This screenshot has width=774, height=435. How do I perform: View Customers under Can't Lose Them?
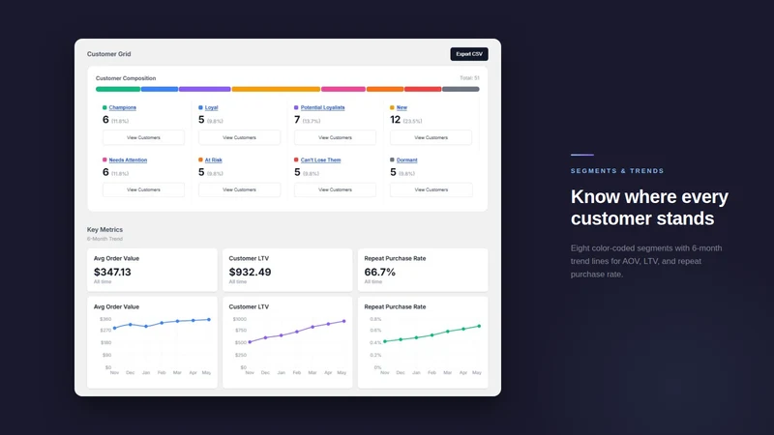335,189
